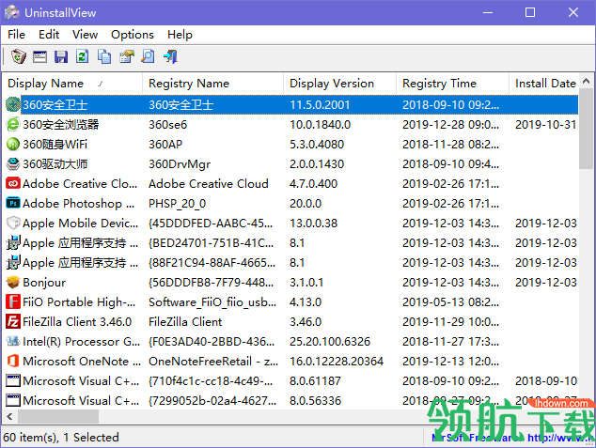This screenshot has height=448, width=596.
Task: Click the Exit door toolbar icon
Action: (x=170, y=56)
